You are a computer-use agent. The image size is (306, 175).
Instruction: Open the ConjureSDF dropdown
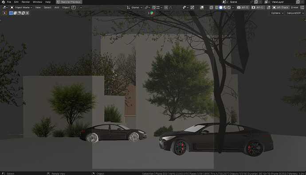[295, 13]
